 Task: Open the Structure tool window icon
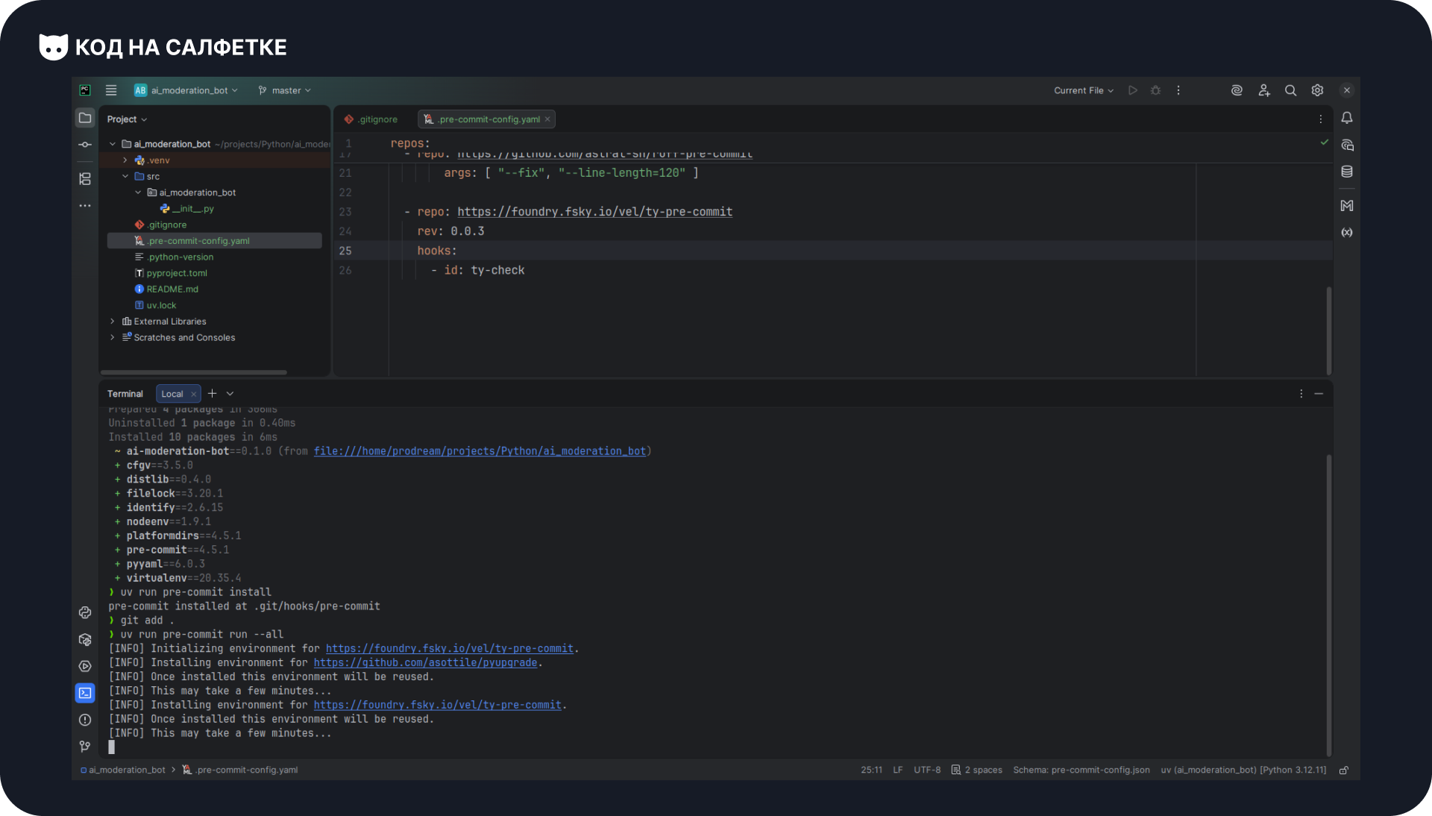tap(85, 179)
